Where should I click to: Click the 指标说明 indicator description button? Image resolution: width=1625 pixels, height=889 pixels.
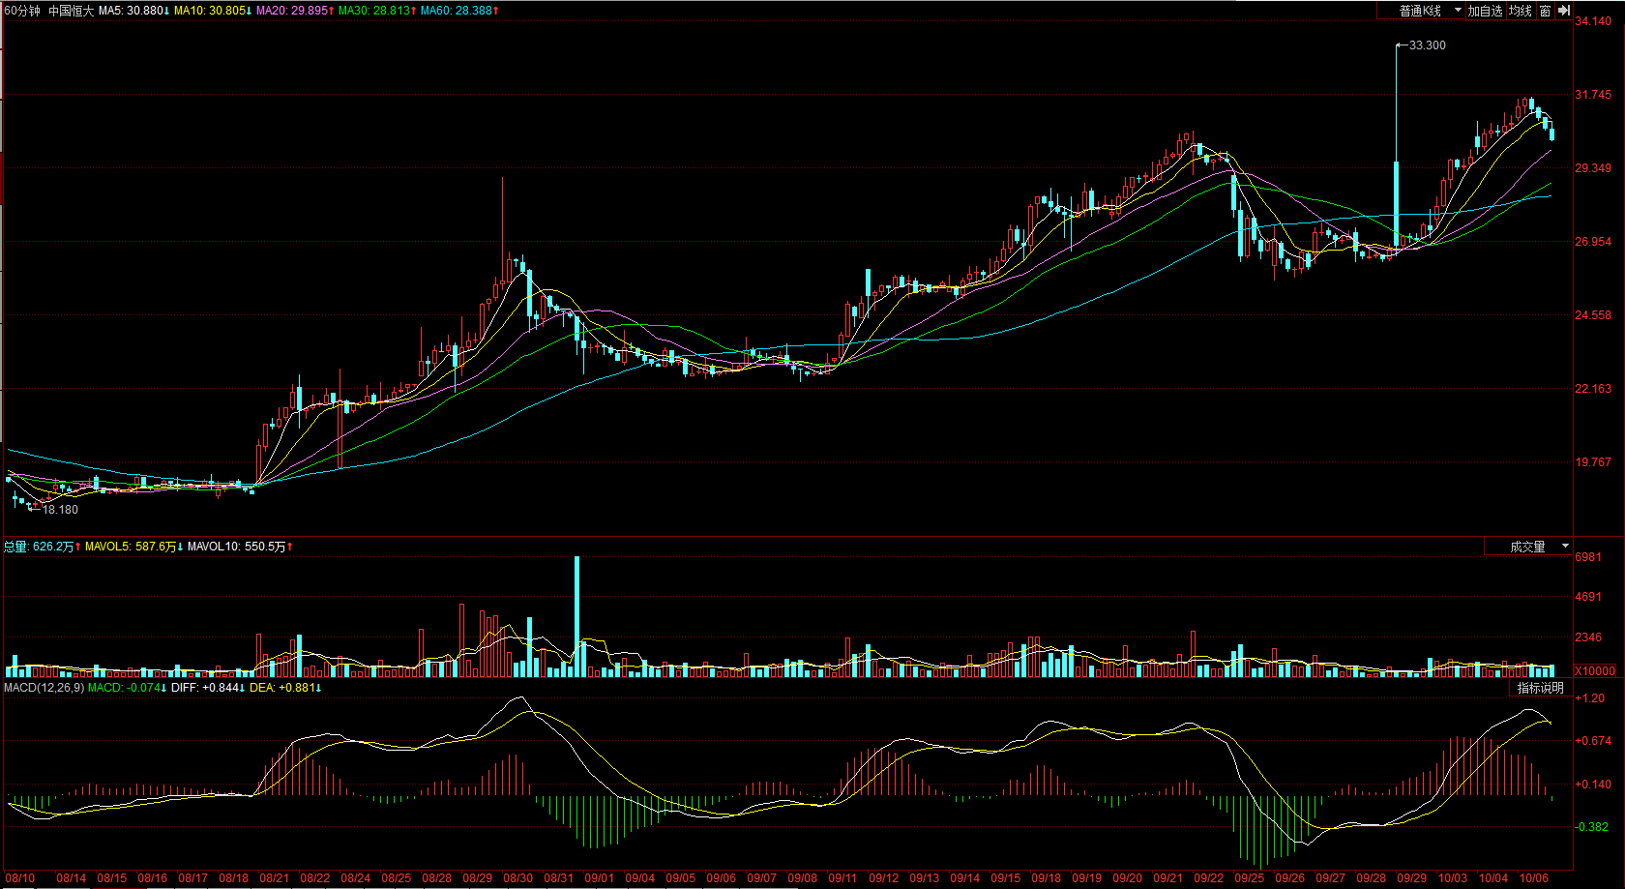click(1540, 688)
